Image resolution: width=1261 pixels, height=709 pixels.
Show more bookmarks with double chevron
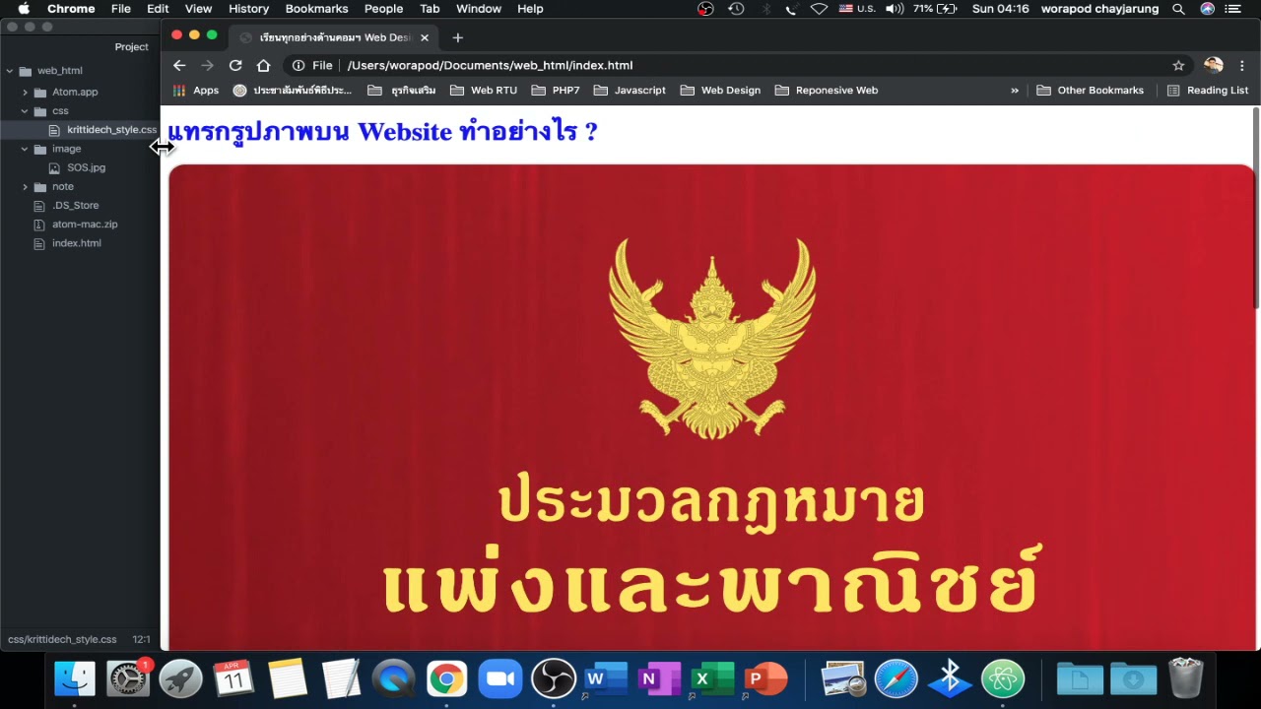tap(1015, 90)
